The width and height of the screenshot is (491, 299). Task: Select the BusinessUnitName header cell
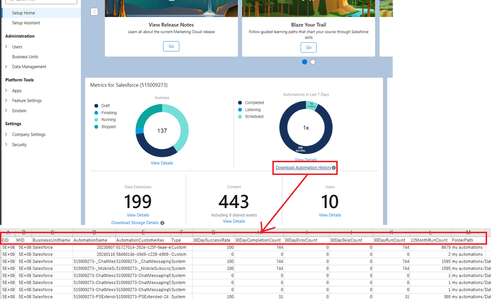coord(52,240)
